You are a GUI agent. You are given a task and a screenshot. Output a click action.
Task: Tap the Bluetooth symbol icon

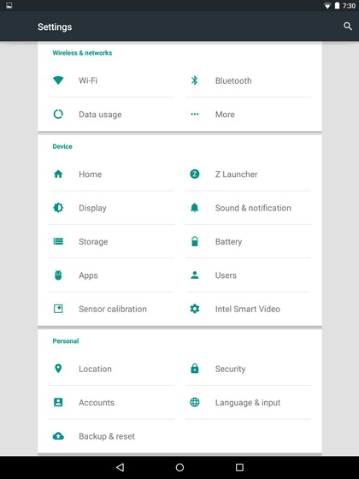[195, 80]
